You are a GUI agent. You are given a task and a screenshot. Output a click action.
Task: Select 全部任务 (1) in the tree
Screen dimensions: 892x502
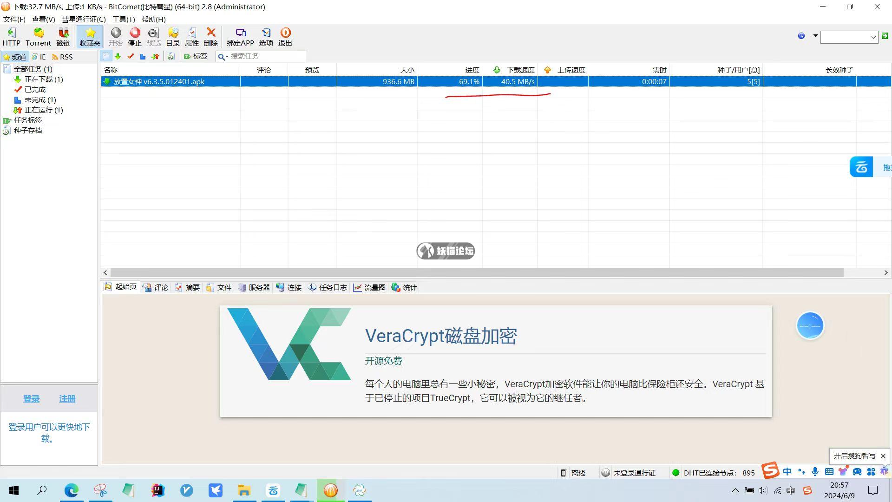tap(33, 69)
